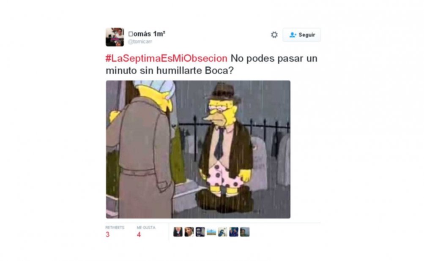Open the display name ending in omás 1m²
The height and width of the screenshot is (261, 424).
(x=147, y=34)
